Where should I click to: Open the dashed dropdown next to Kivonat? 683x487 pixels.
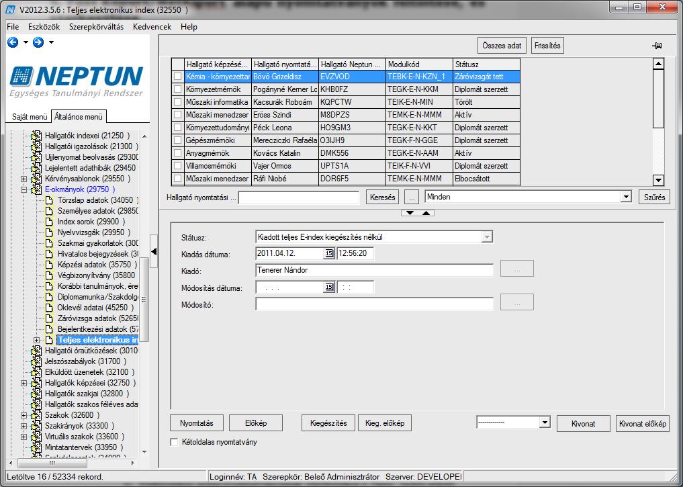pos(545,422)
